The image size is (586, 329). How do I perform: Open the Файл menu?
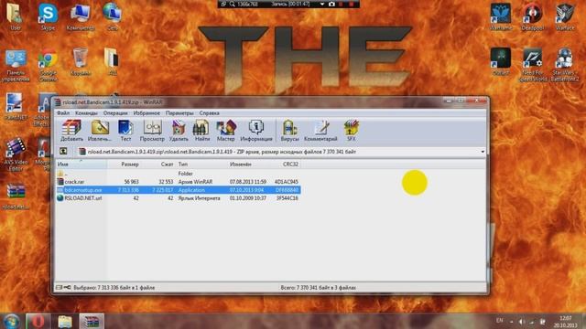click(x=63, y=113)
